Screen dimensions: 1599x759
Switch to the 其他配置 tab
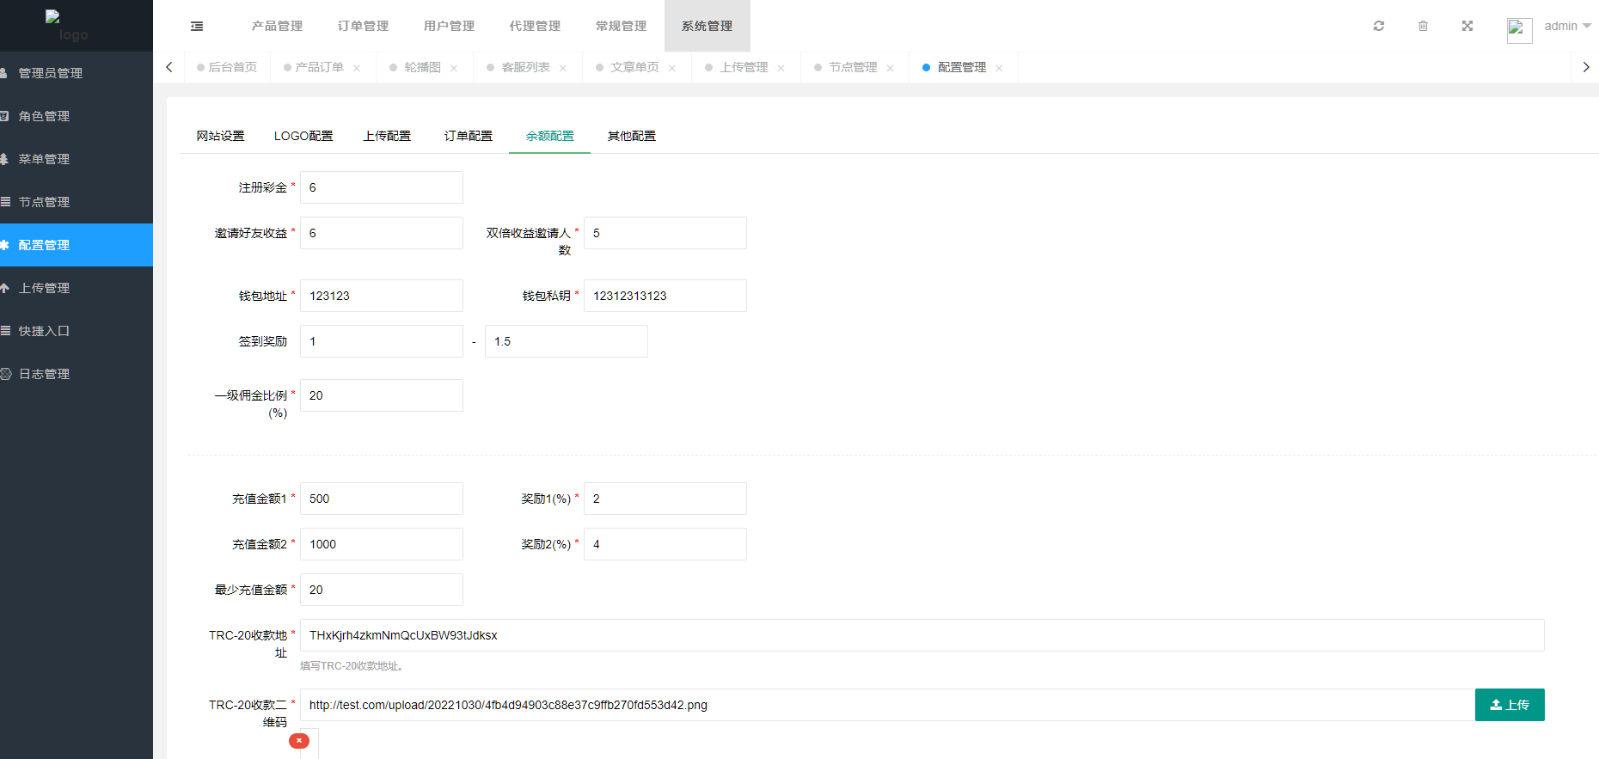tap(631, 136)
